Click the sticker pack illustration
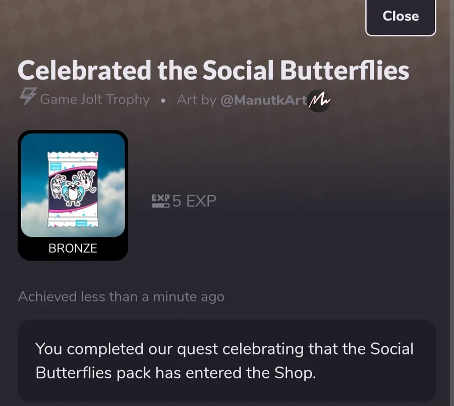The width and height of the screenshot is (454, 406). tap(74, 186)
